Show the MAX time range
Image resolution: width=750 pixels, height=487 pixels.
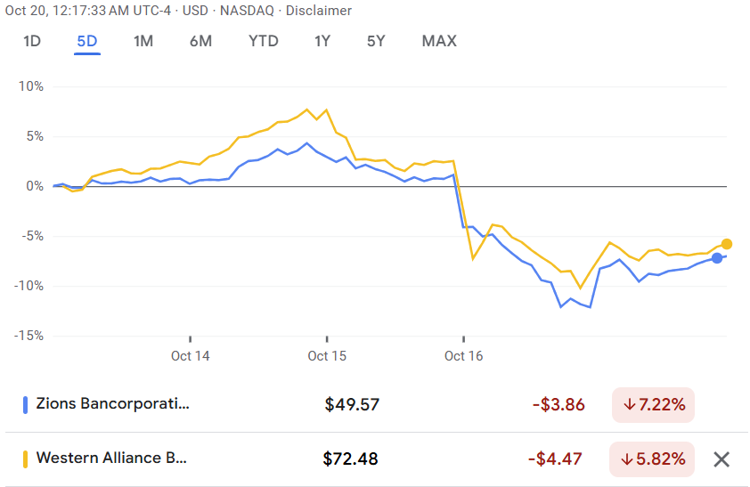pos(439,41)
